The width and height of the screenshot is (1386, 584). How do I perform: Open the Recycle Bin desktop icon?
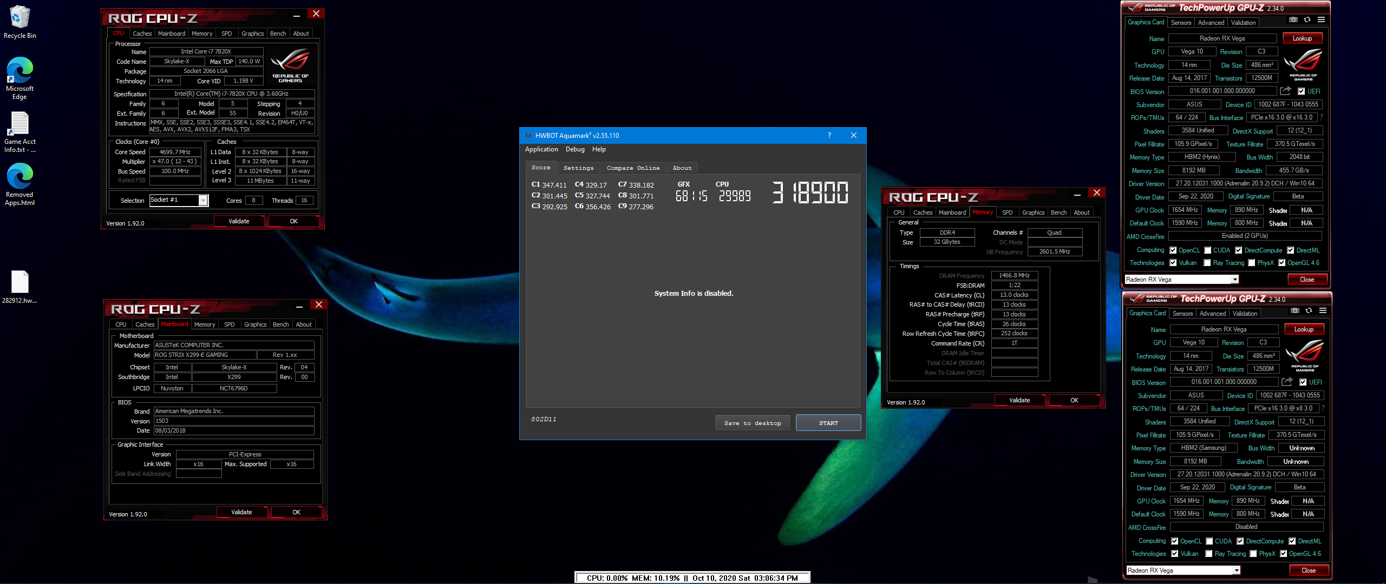coord(19,22)
